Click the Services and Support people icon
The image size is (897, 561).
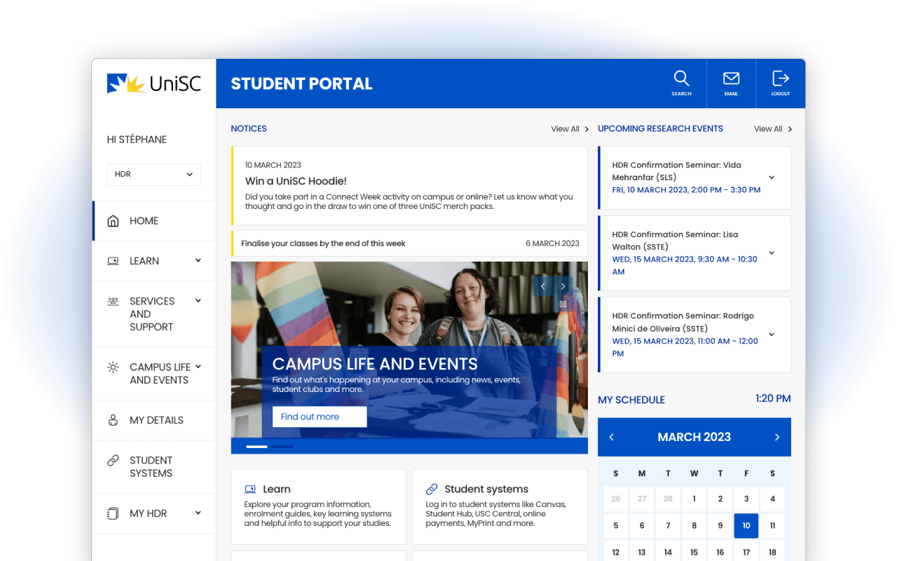[113, 301]
